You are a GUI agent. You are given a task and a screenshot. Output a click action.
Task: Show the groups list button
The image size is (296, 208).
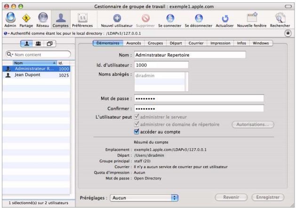coord(38,44)
